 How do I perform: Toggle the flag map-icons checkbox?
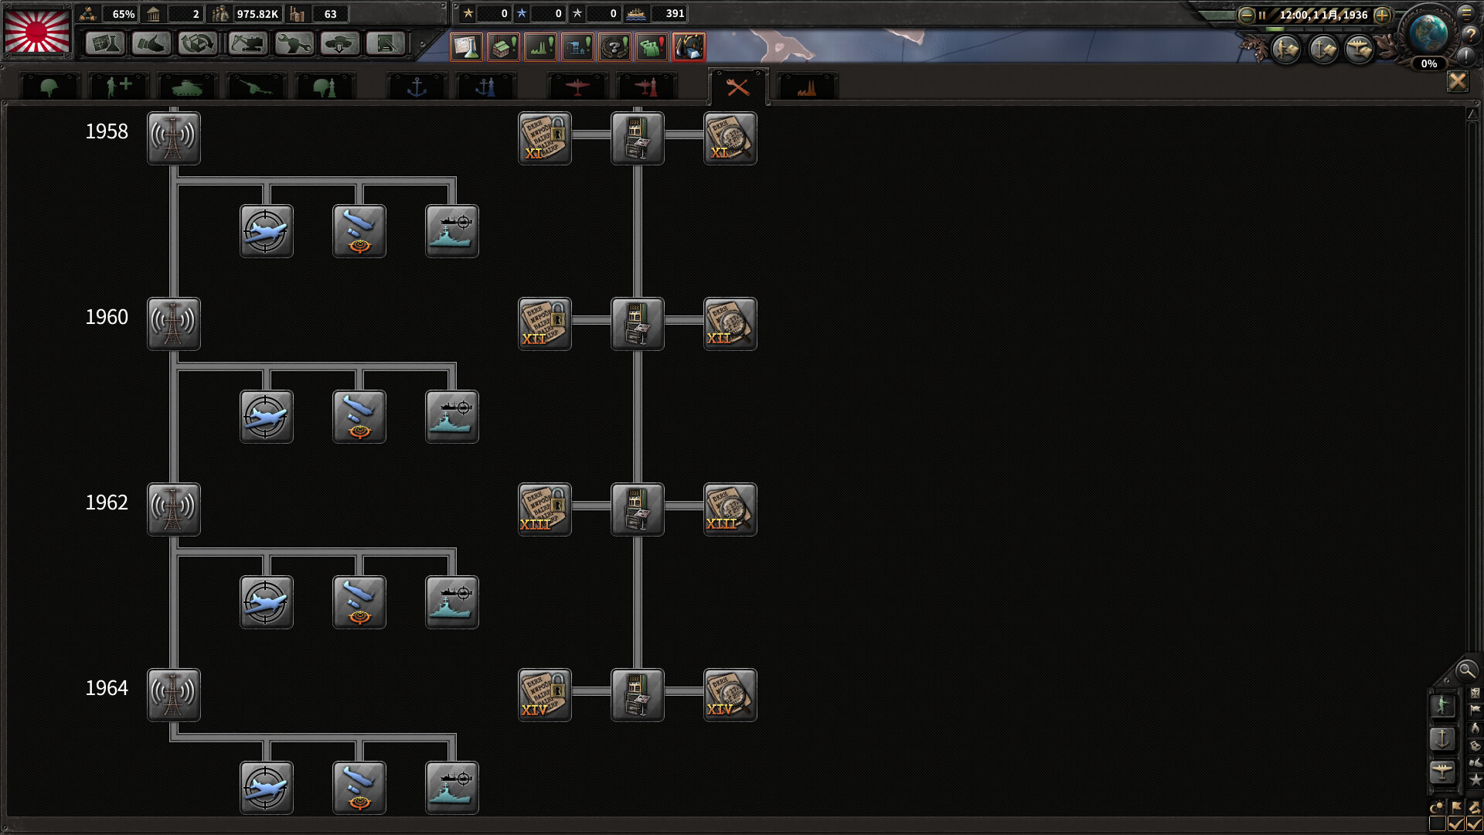click(x=1456, y=824)
